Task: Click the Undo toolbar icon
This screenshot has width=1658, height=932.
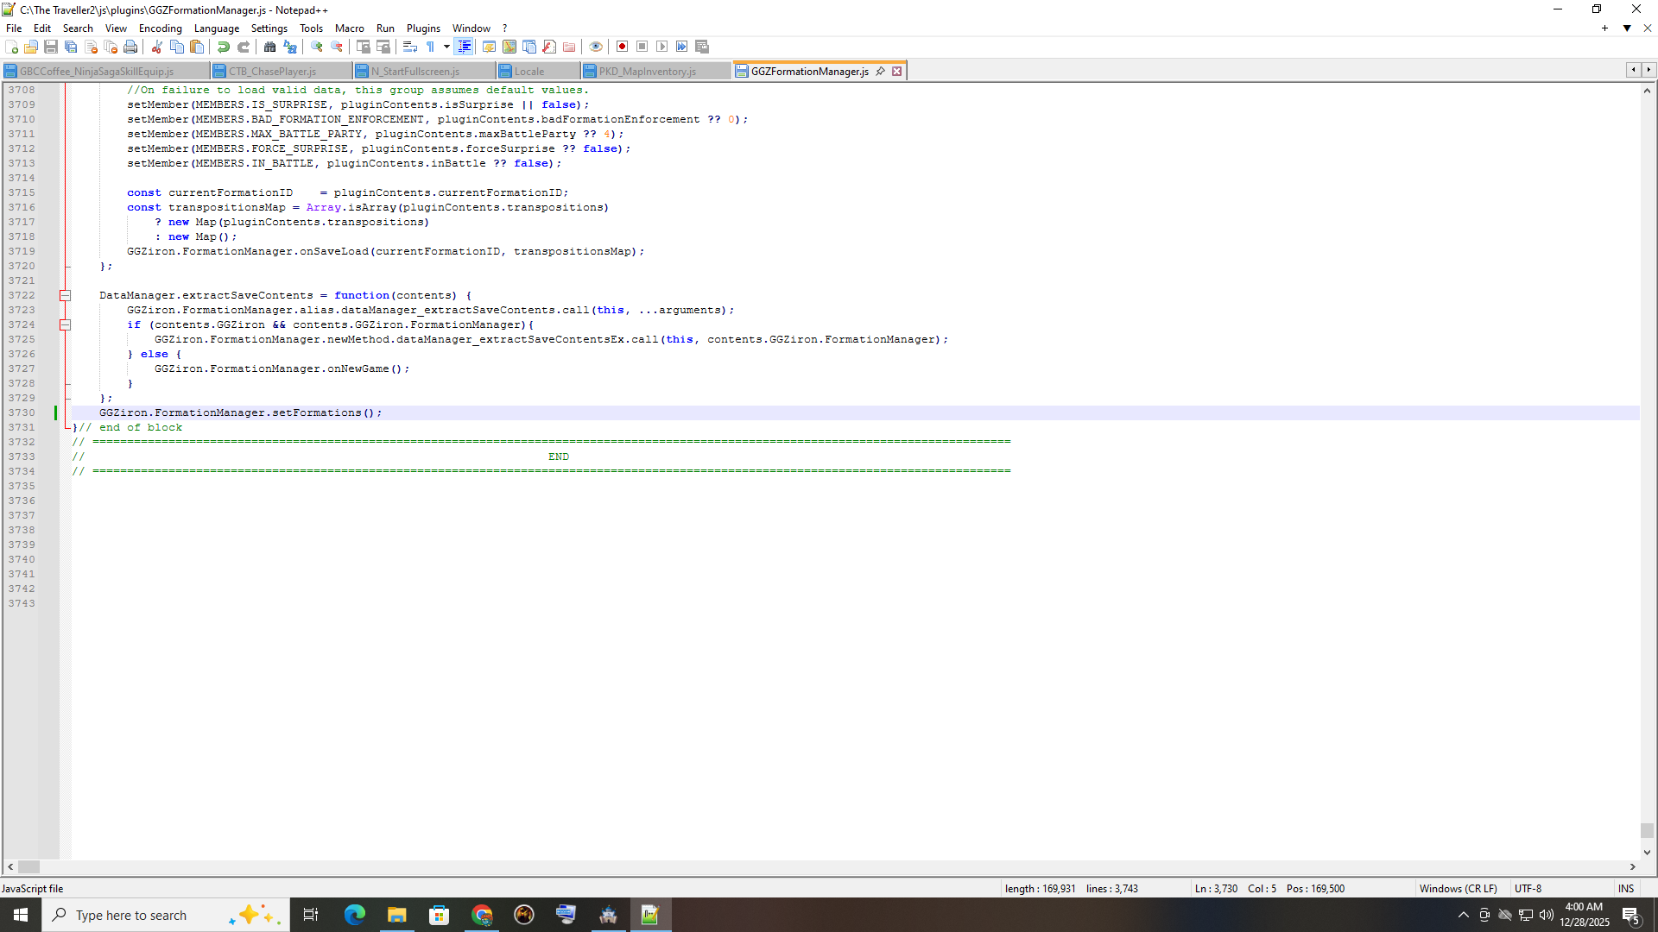Action: tap(223, 47)
